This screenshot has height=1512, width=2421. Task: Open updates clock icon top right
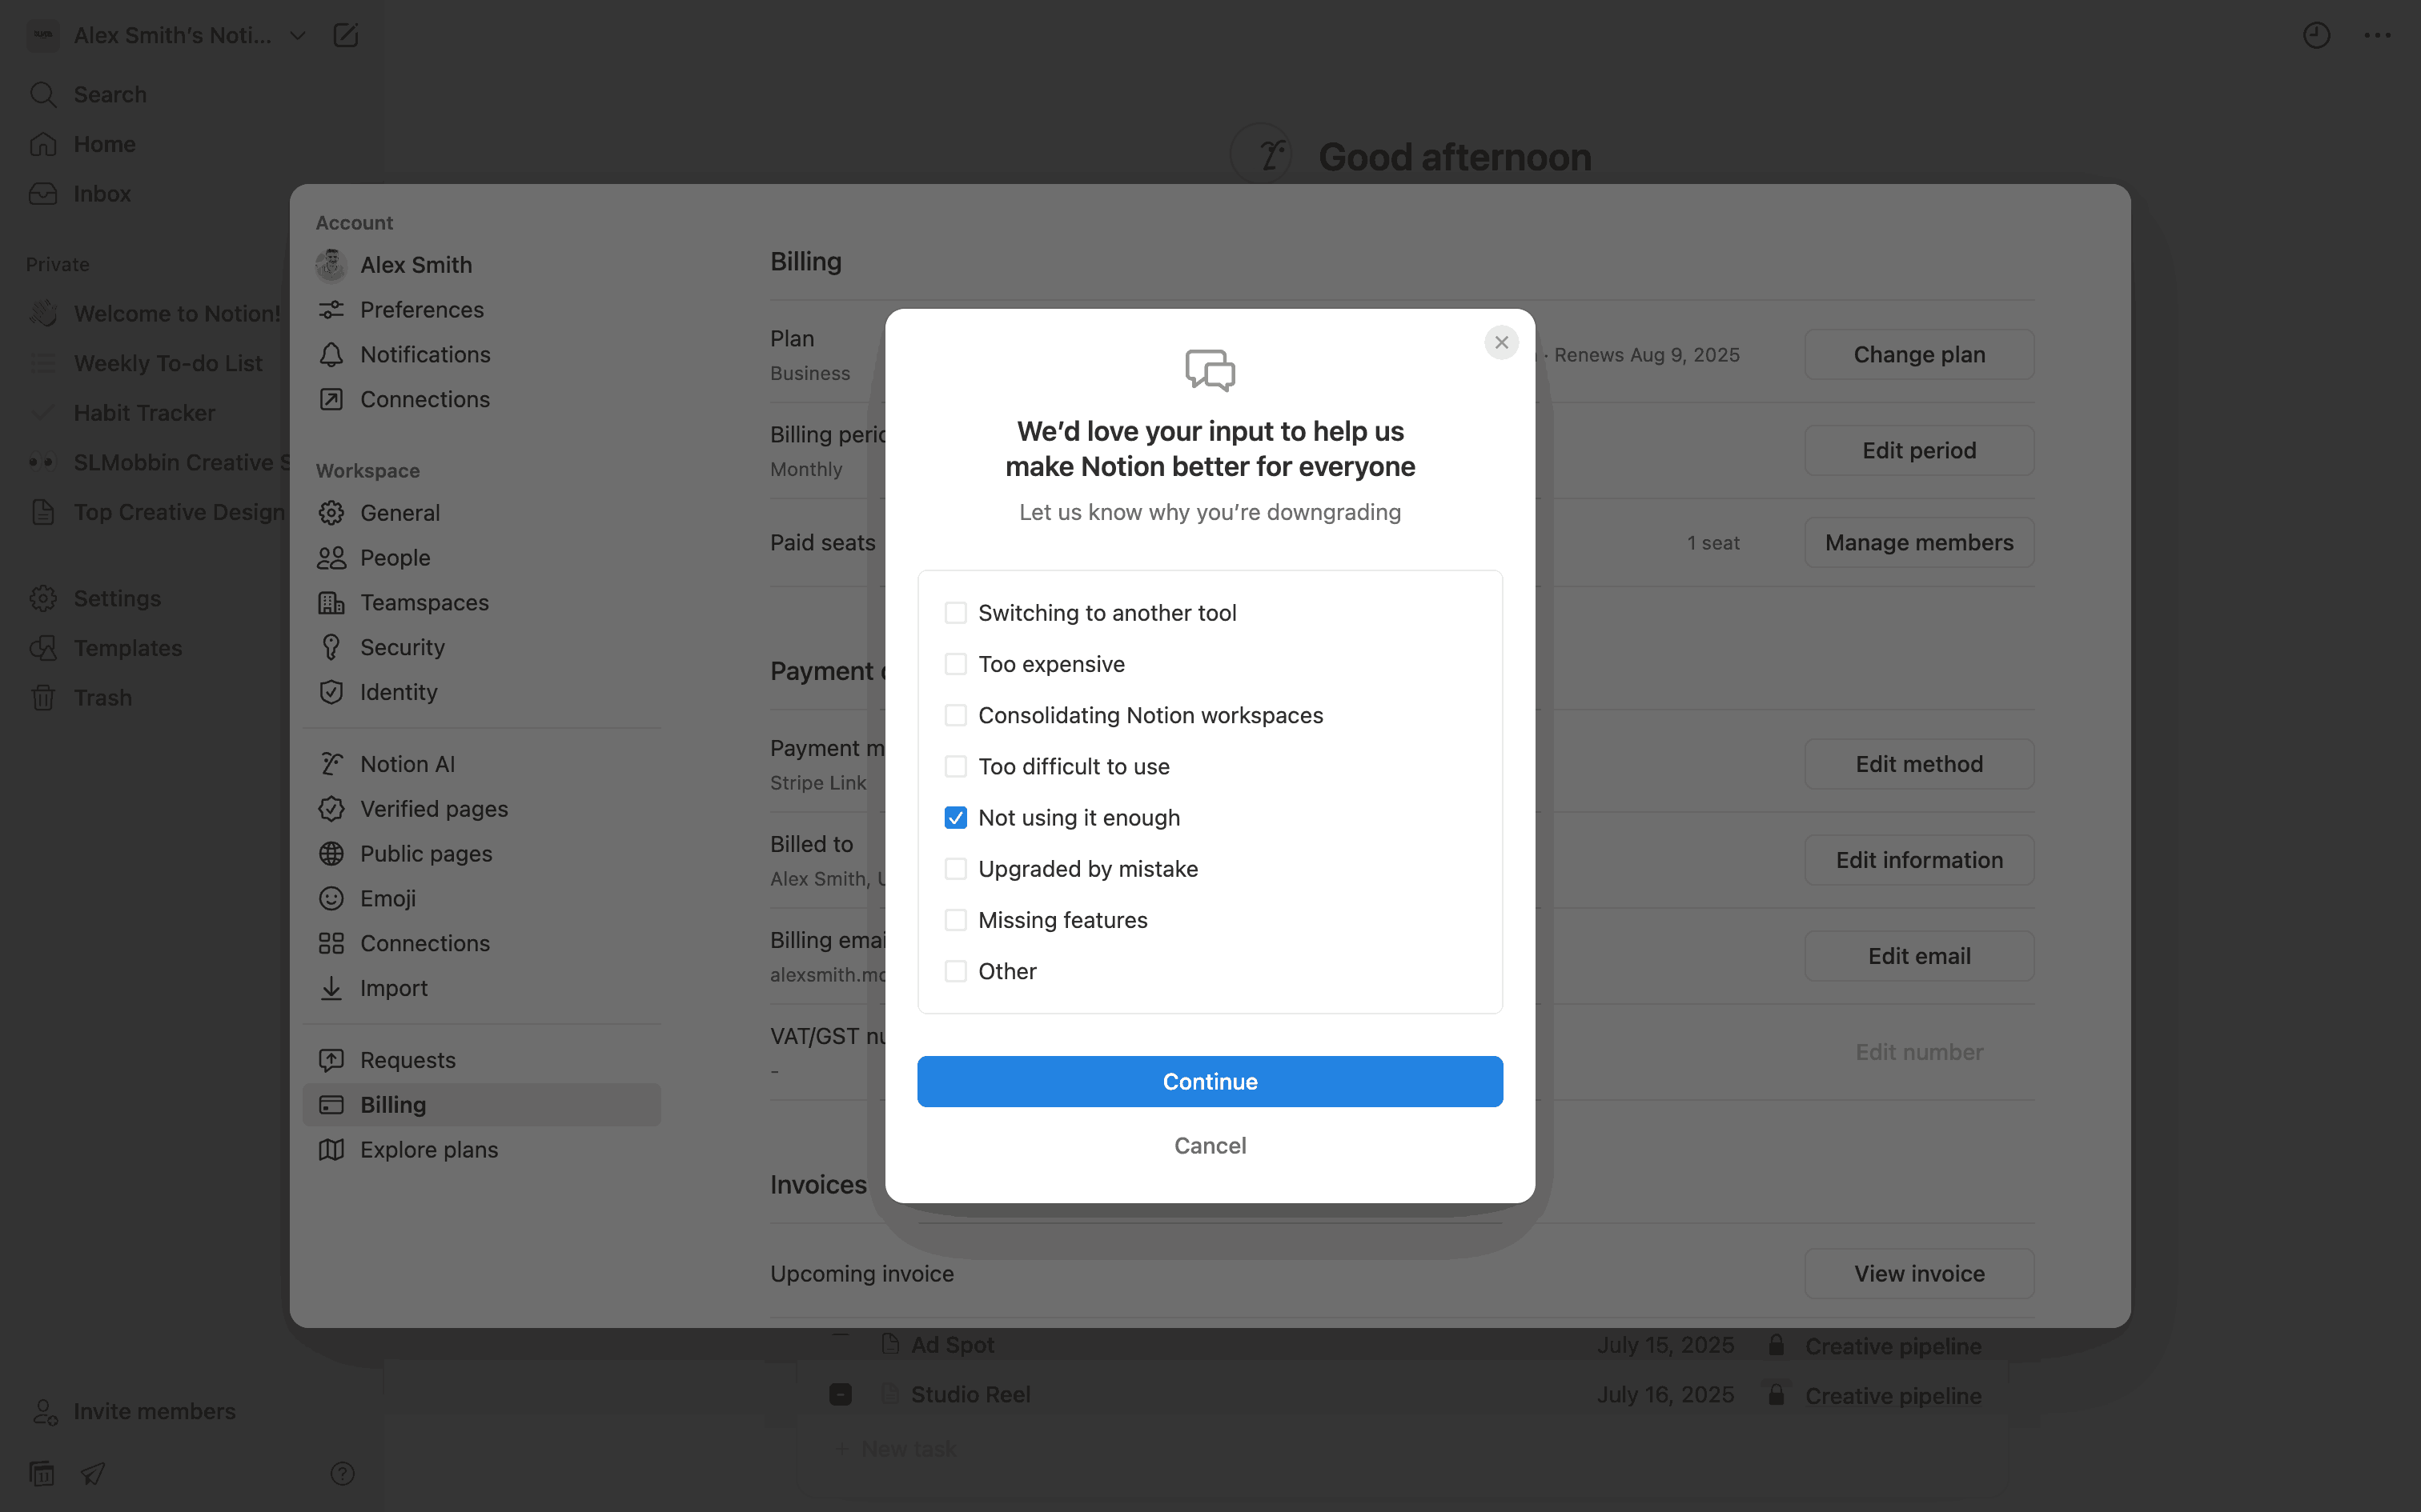(x=2316, y=36)
